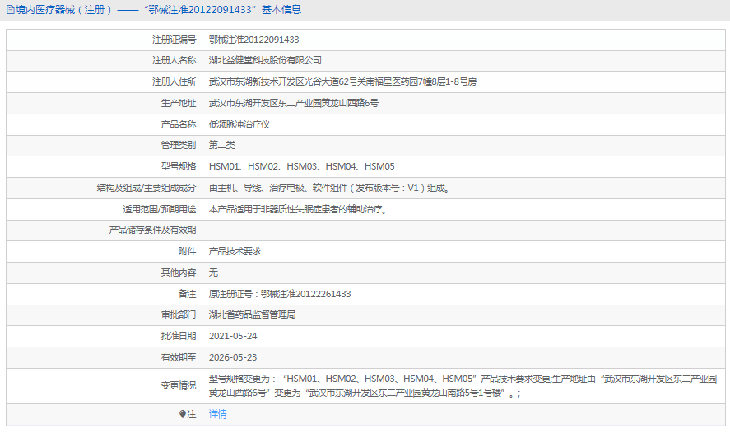Select remark 原注册证号：鄂械注准20122261433
This screenshot has width=730, height=433.
(x=280, y=294)
